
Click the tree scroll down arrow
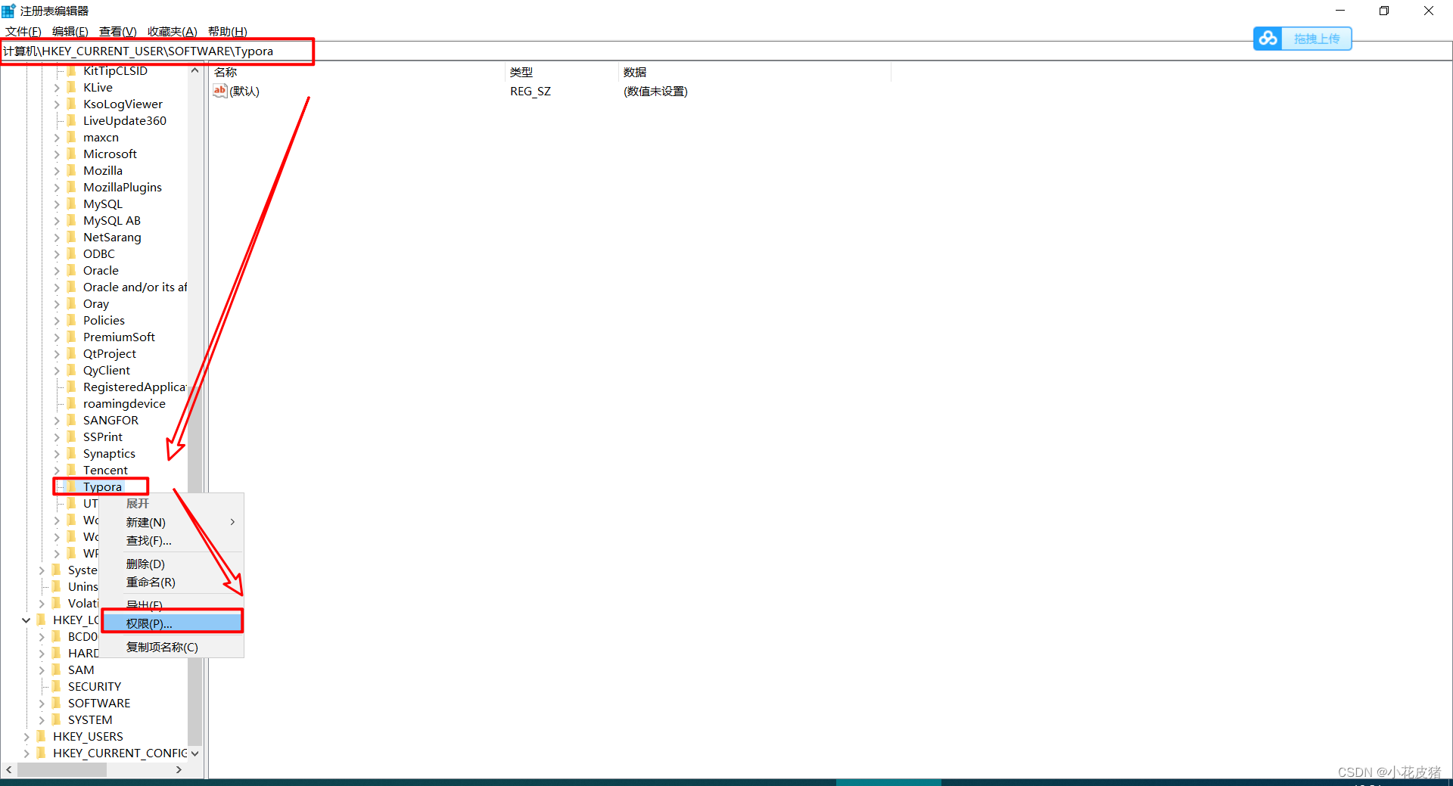click(194, 753)
